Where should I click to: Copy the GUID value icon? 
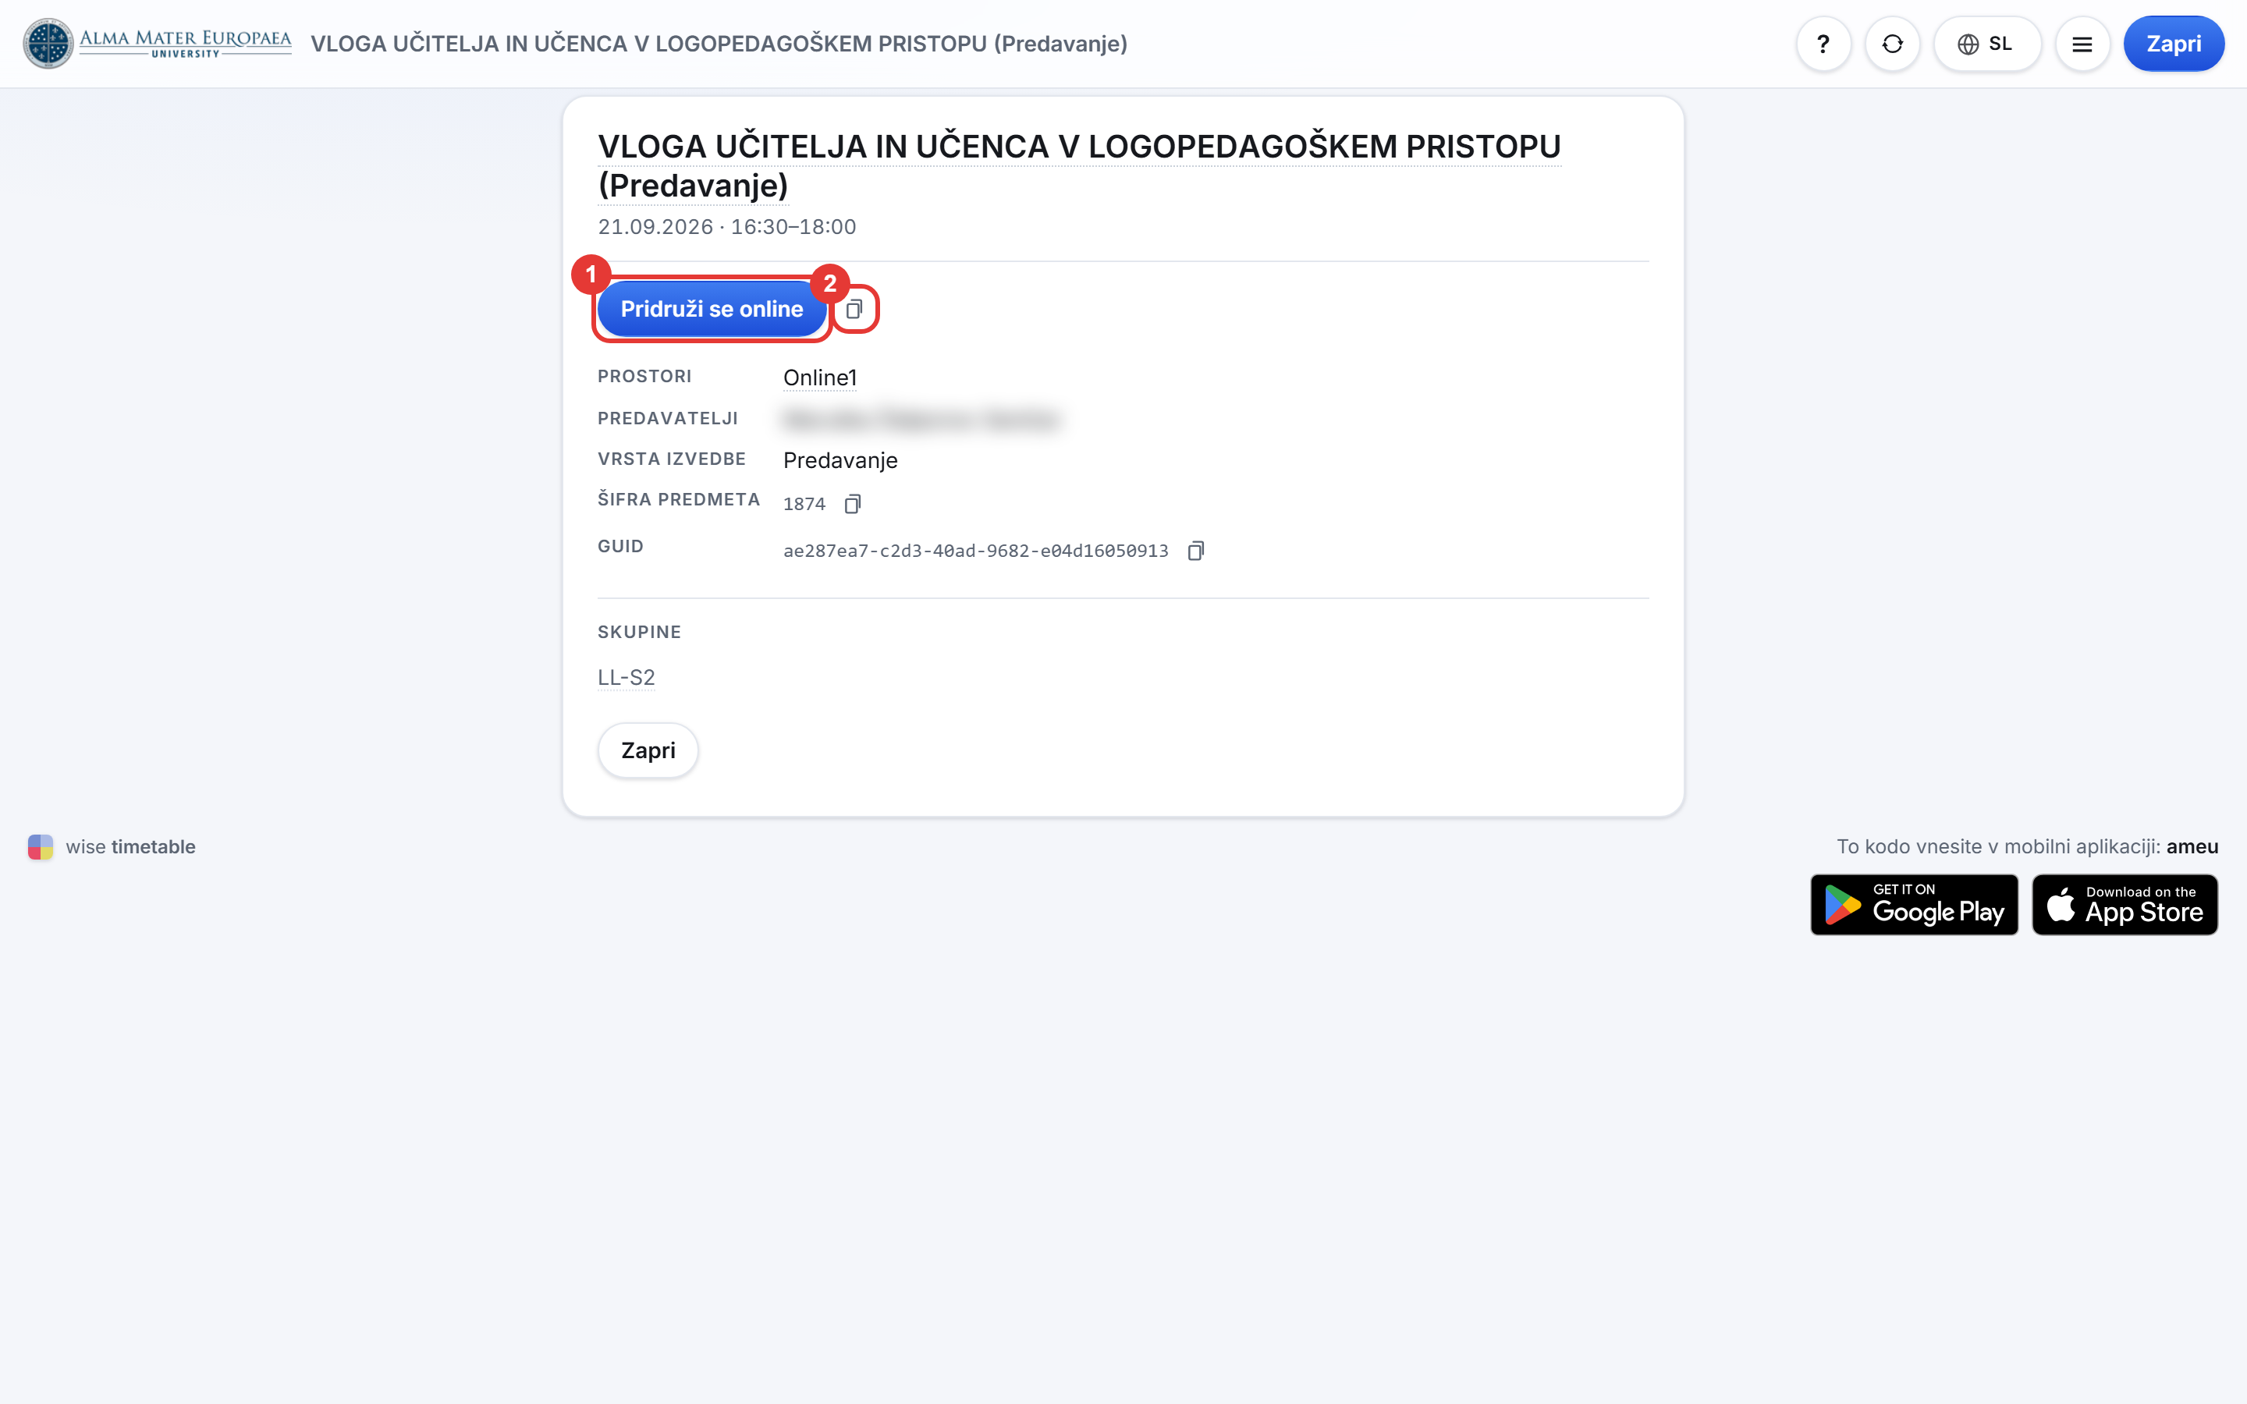pos(1196,551)
